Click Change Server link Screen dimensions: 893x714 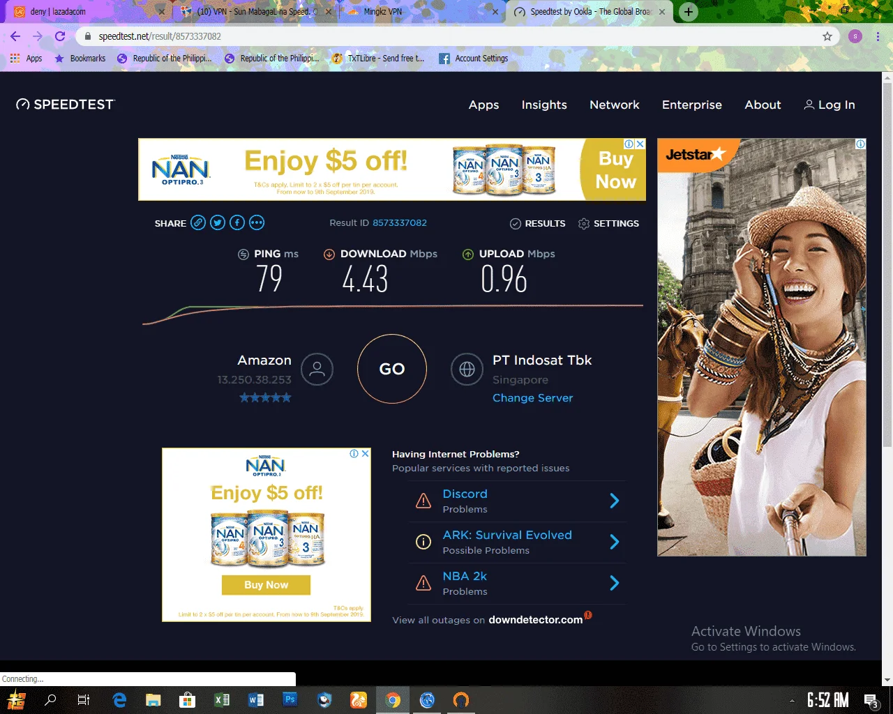point(532,398)
